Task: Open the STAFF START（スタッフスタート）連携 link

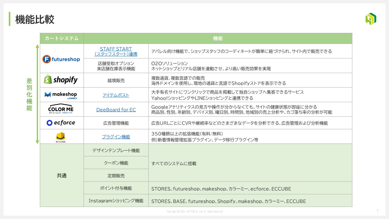Action: pos(116,51)
